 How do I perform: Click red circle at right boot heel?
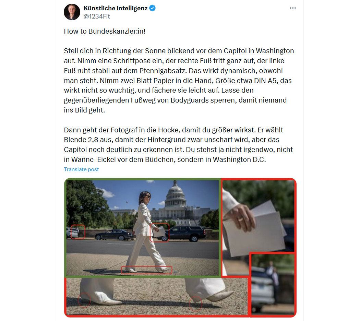pyautogui.click(x=196, y=304)
